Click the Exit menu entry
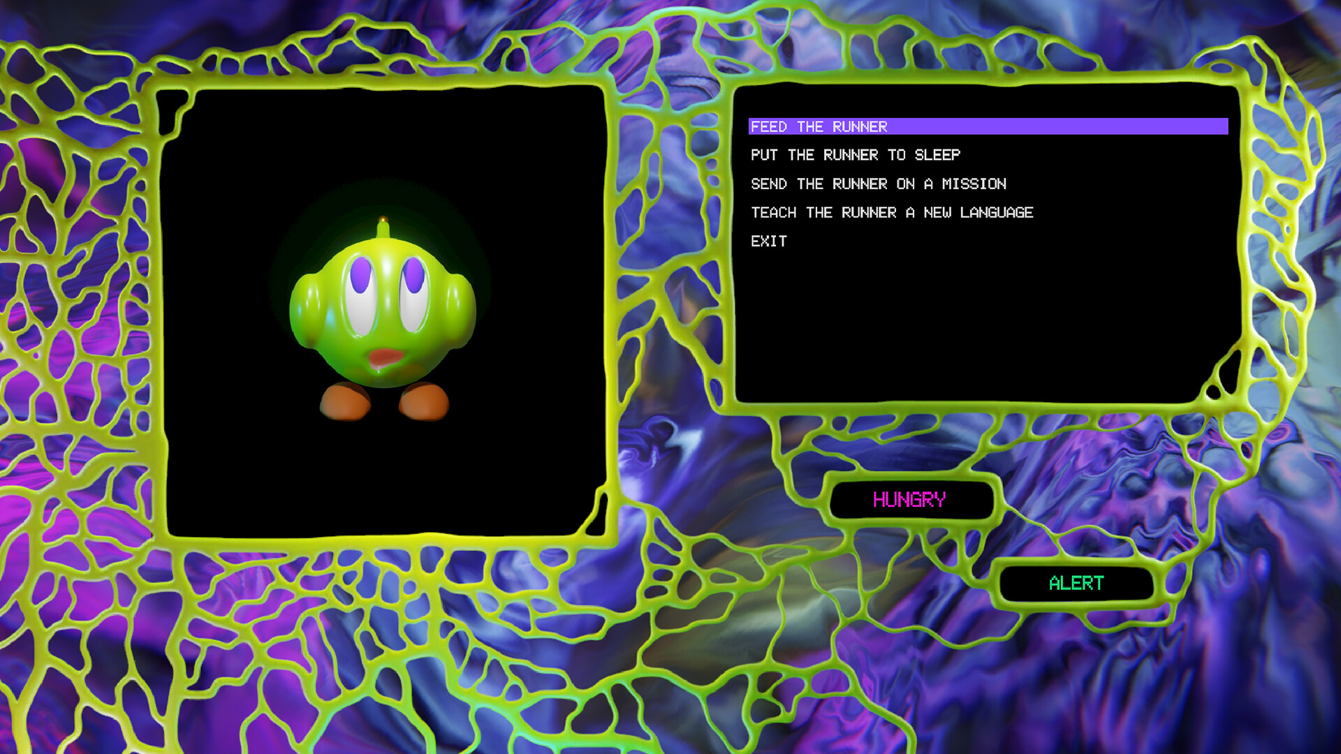Image resolution: width=1341 pixels, height=754 pixels. (x=768, y=241)
